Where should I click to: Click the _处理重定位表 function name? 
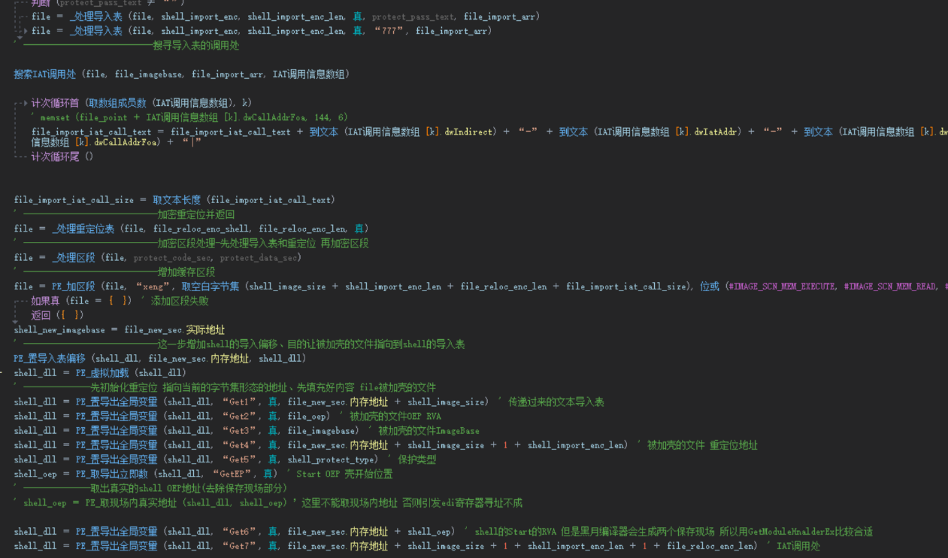(83, 229)
